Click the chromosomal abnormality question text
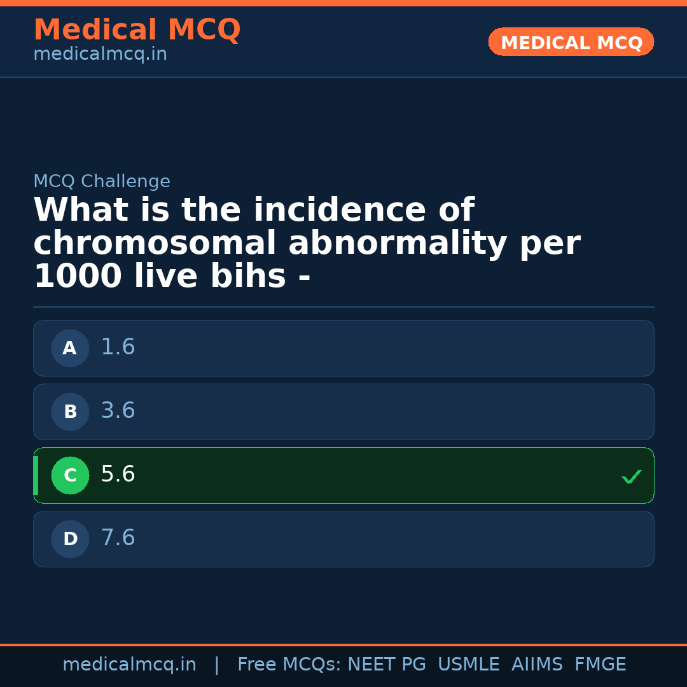The width and height of the screenshot is (687, 687). point(307,244)
